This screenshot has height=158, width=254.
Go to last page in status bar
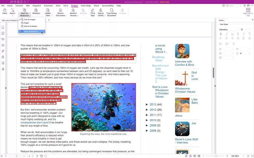click(37, 156)
